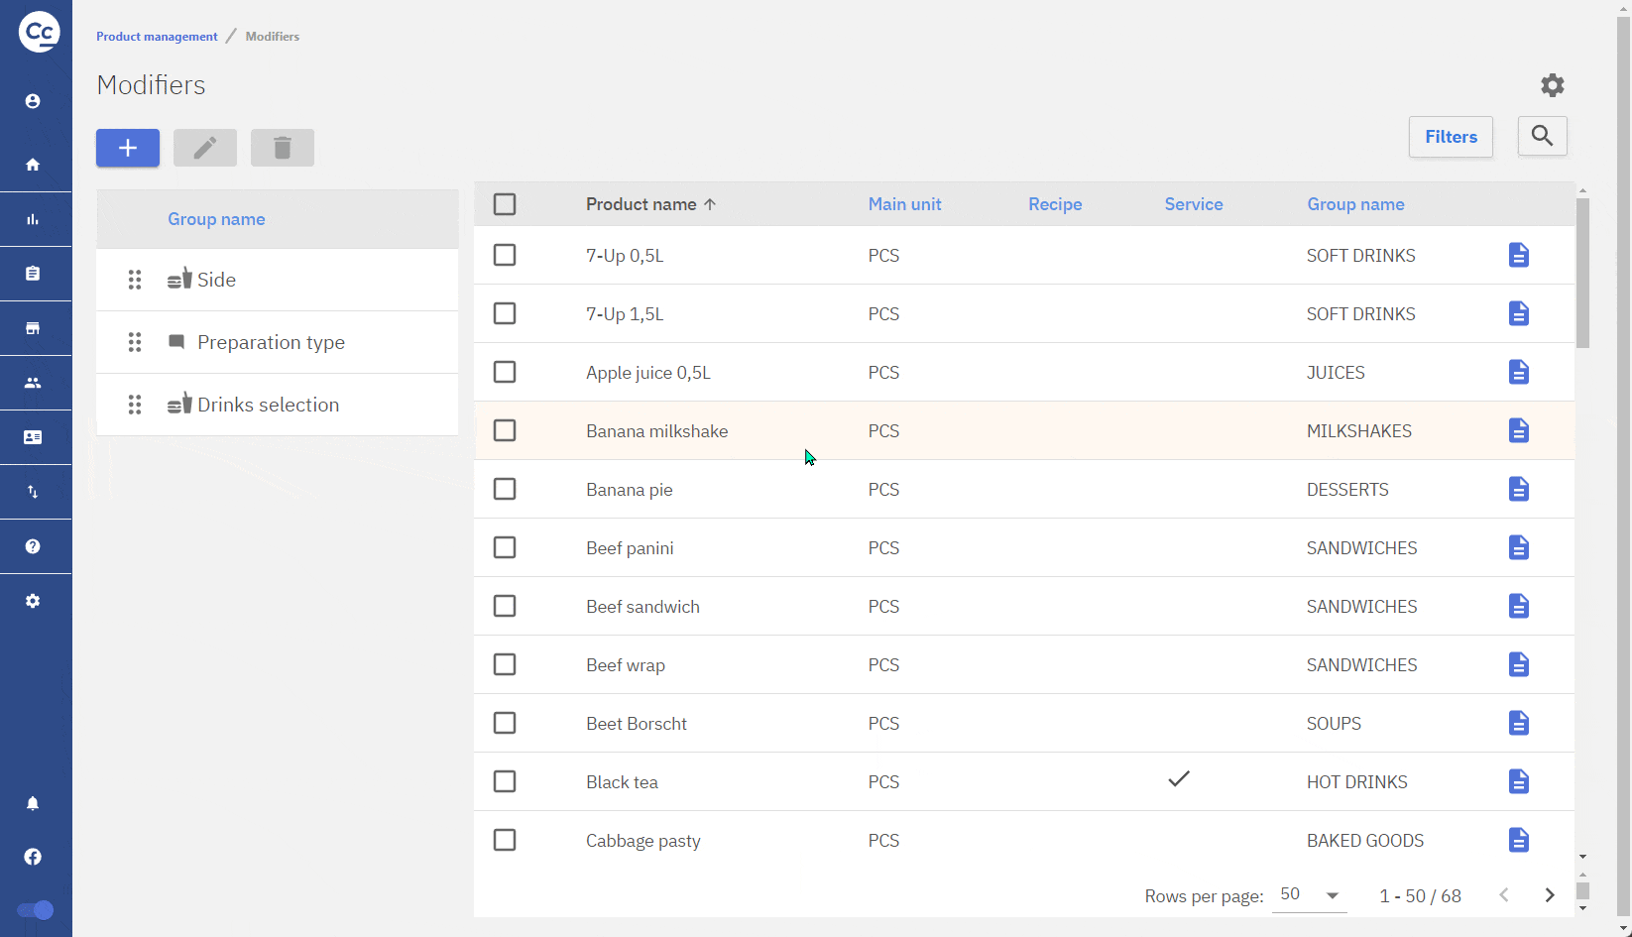Click the trash delete button
The width and height of the screenshot is (1632, 937).
point(283,148)
